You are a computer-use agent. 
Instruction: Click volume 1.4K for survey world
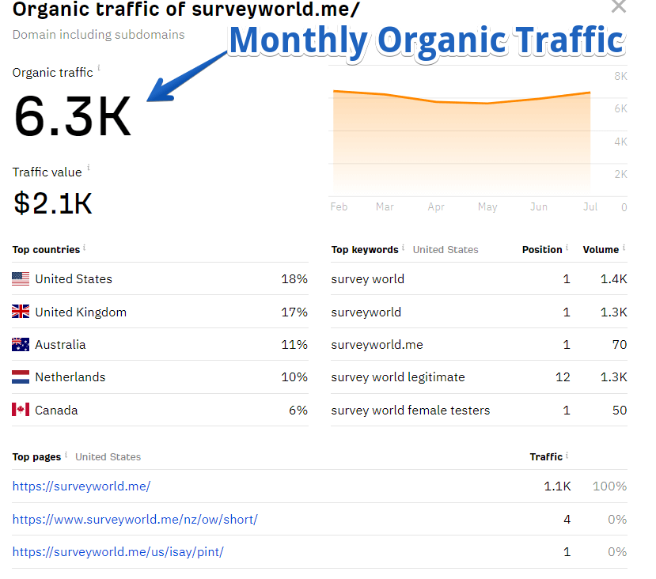coord(614,279)
